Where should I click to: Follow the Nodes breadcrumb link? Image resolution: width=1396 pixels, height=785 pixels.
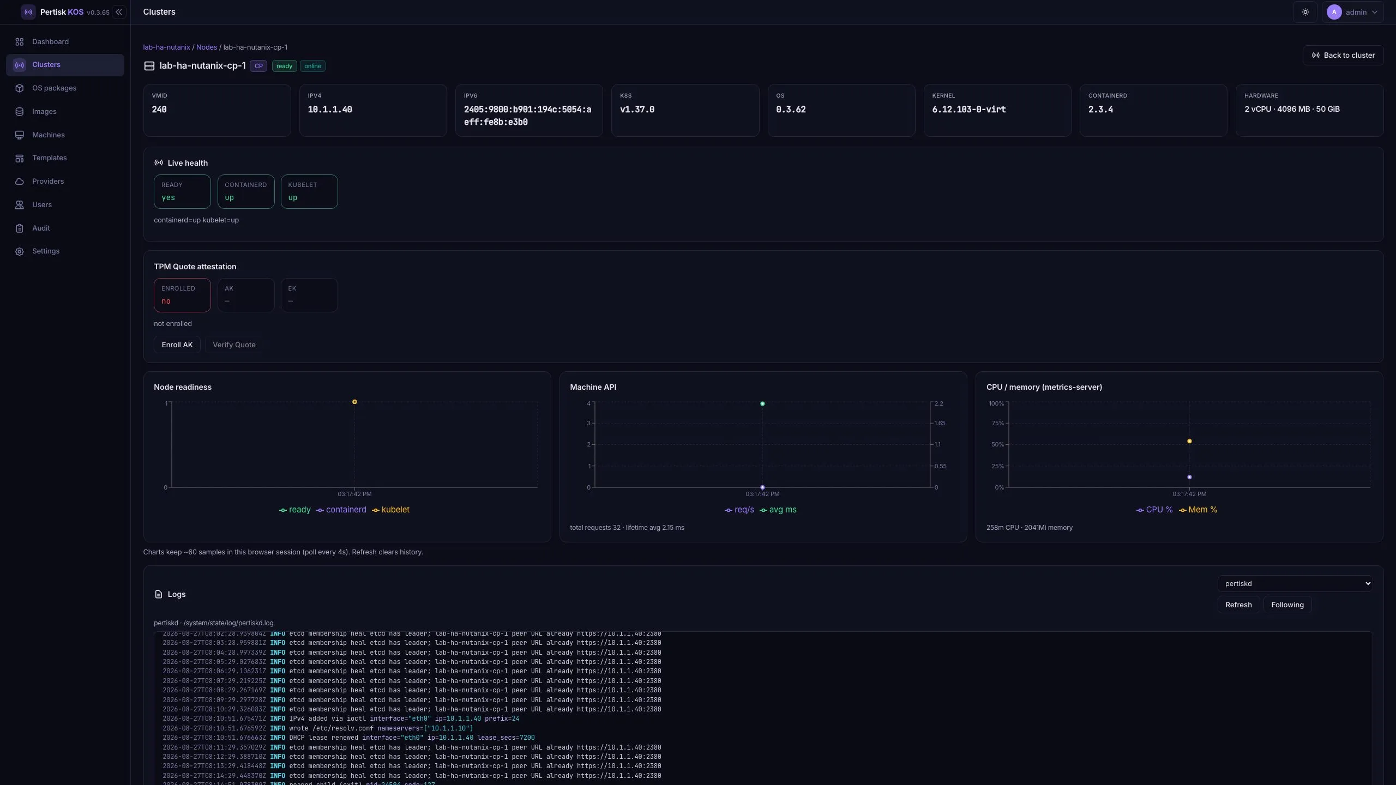(207, 47)
